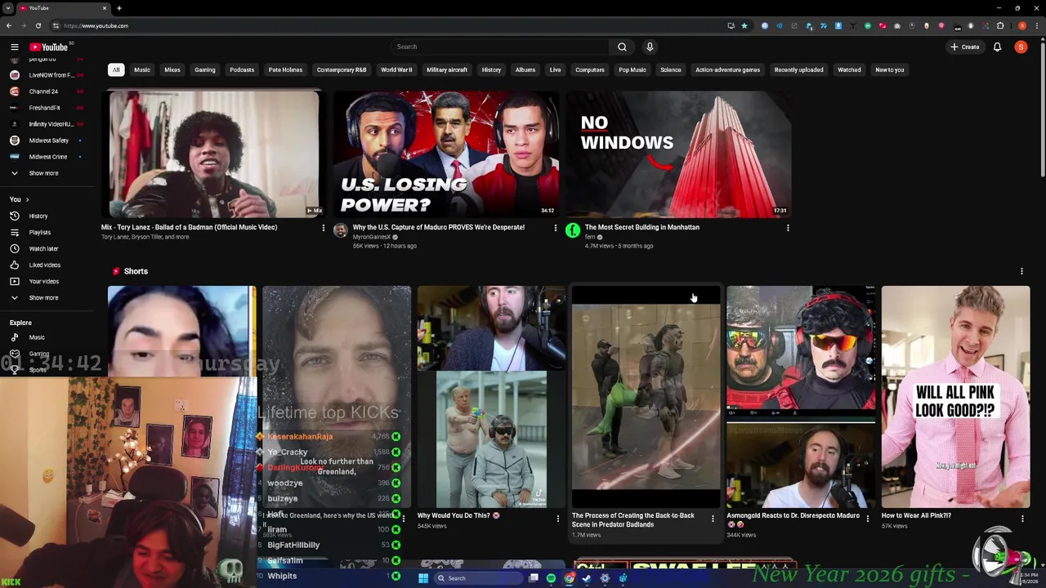Open options for Maduro capture video
1046x588 pixels.
556,229
